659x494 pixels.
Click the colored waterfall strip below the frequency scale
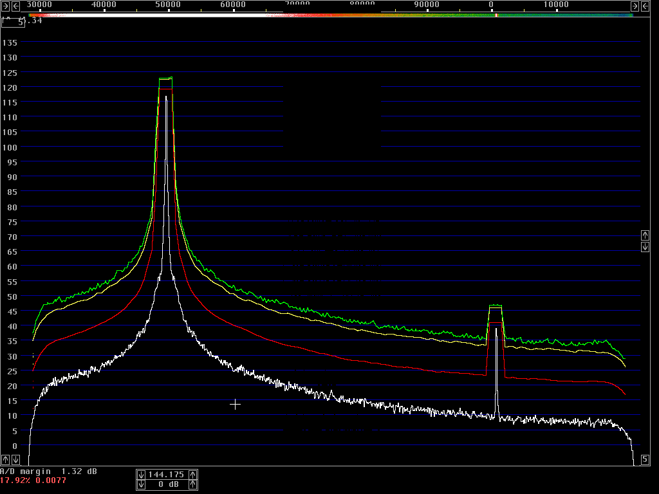click(x=331, y=15)
